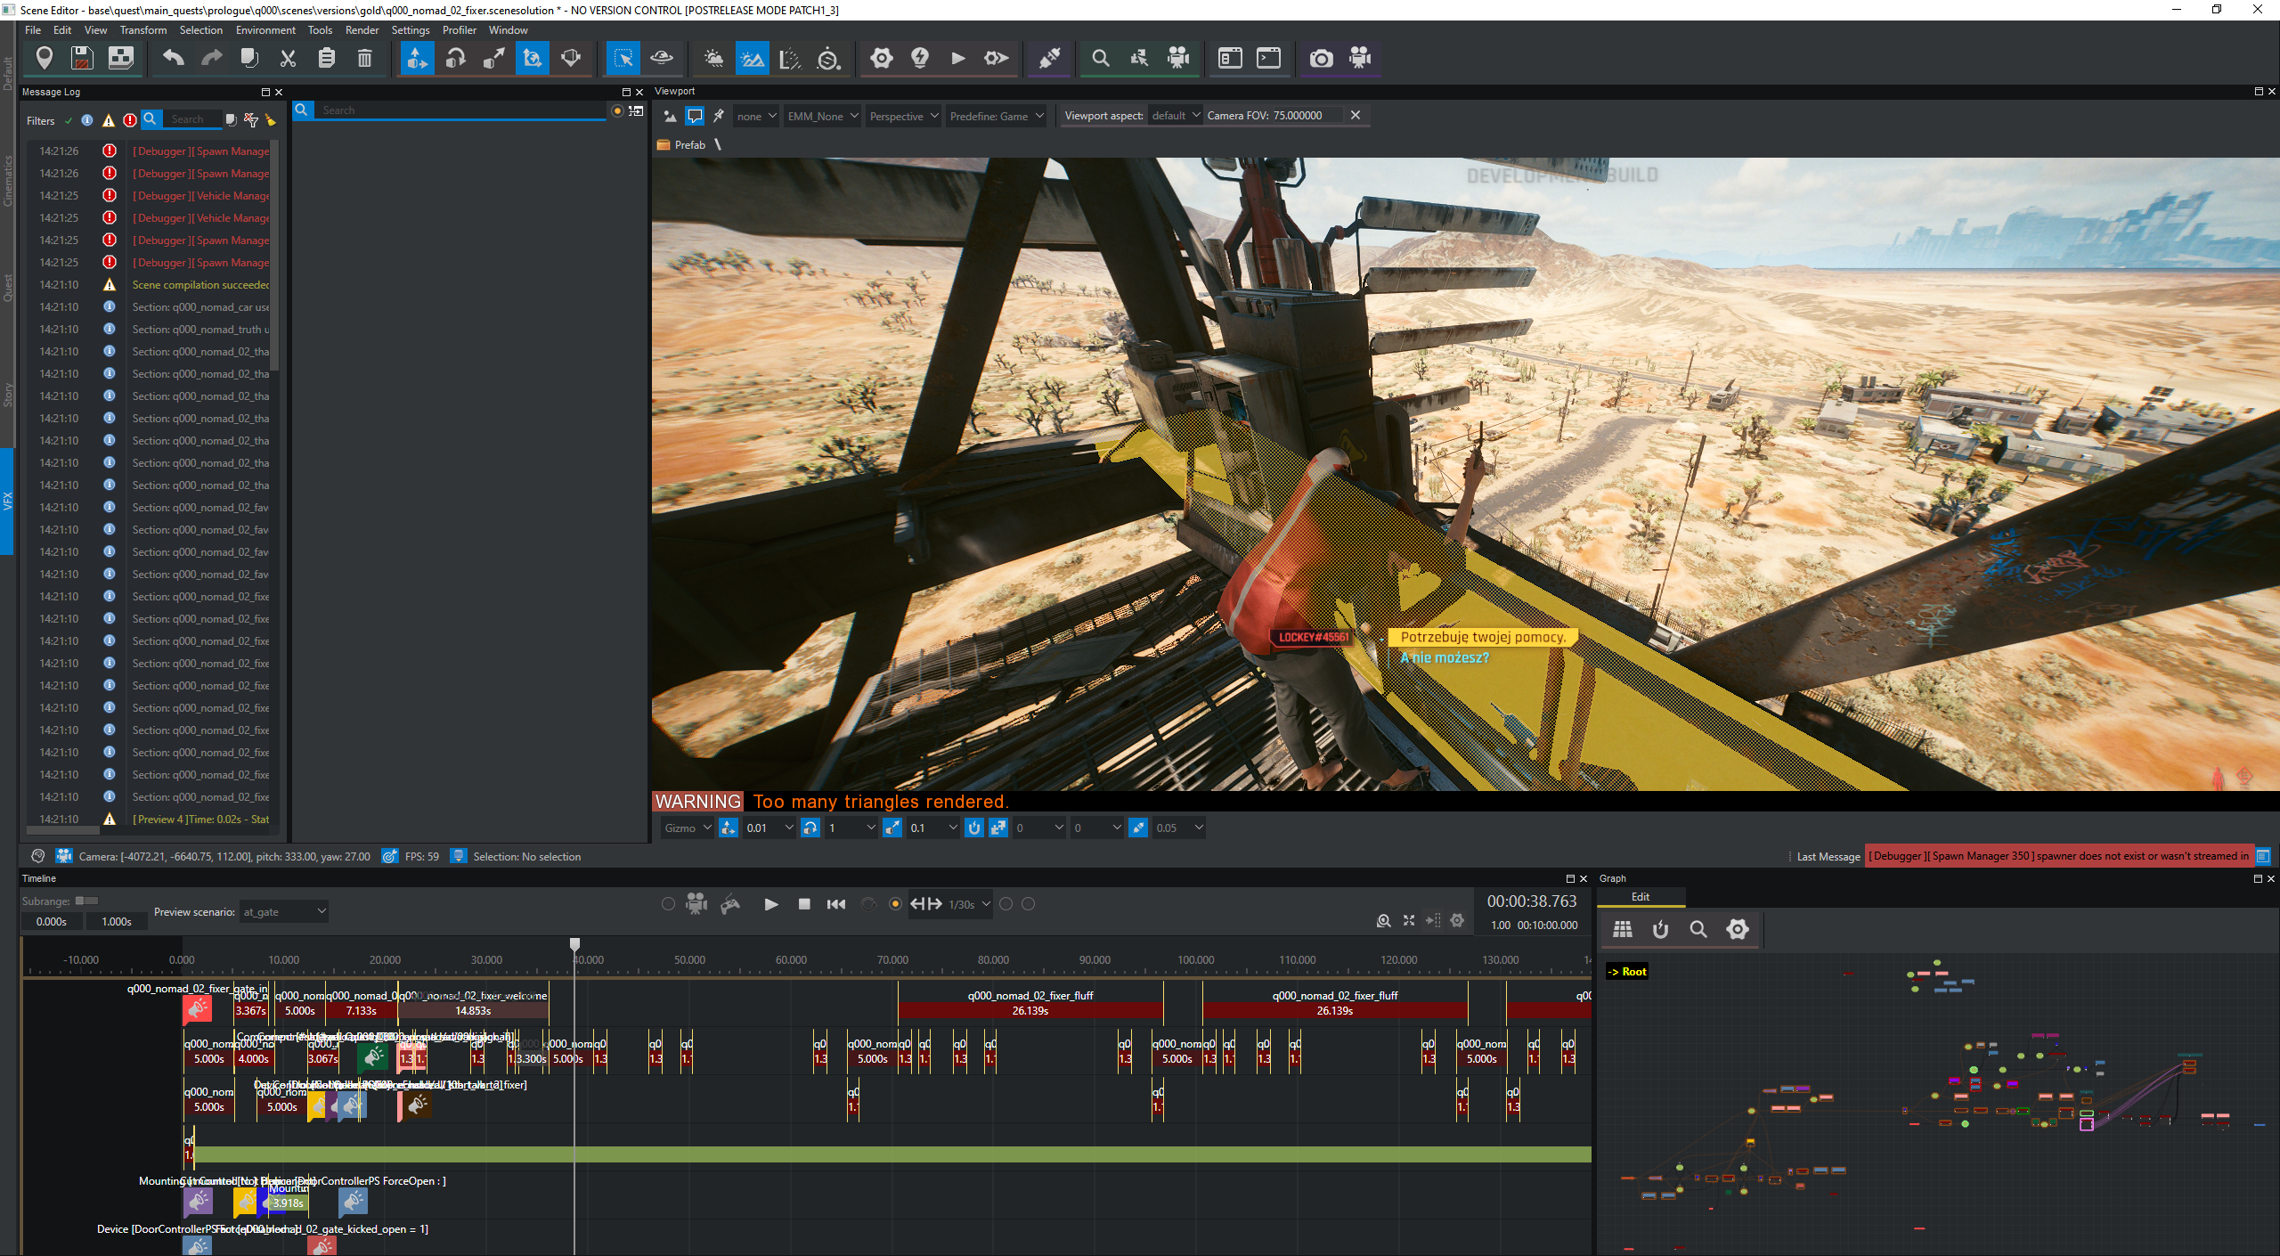This screenshot has height=1256, width=2280.
Task: Click Graph panel magnifier search icon
Action: [1698, 929]
